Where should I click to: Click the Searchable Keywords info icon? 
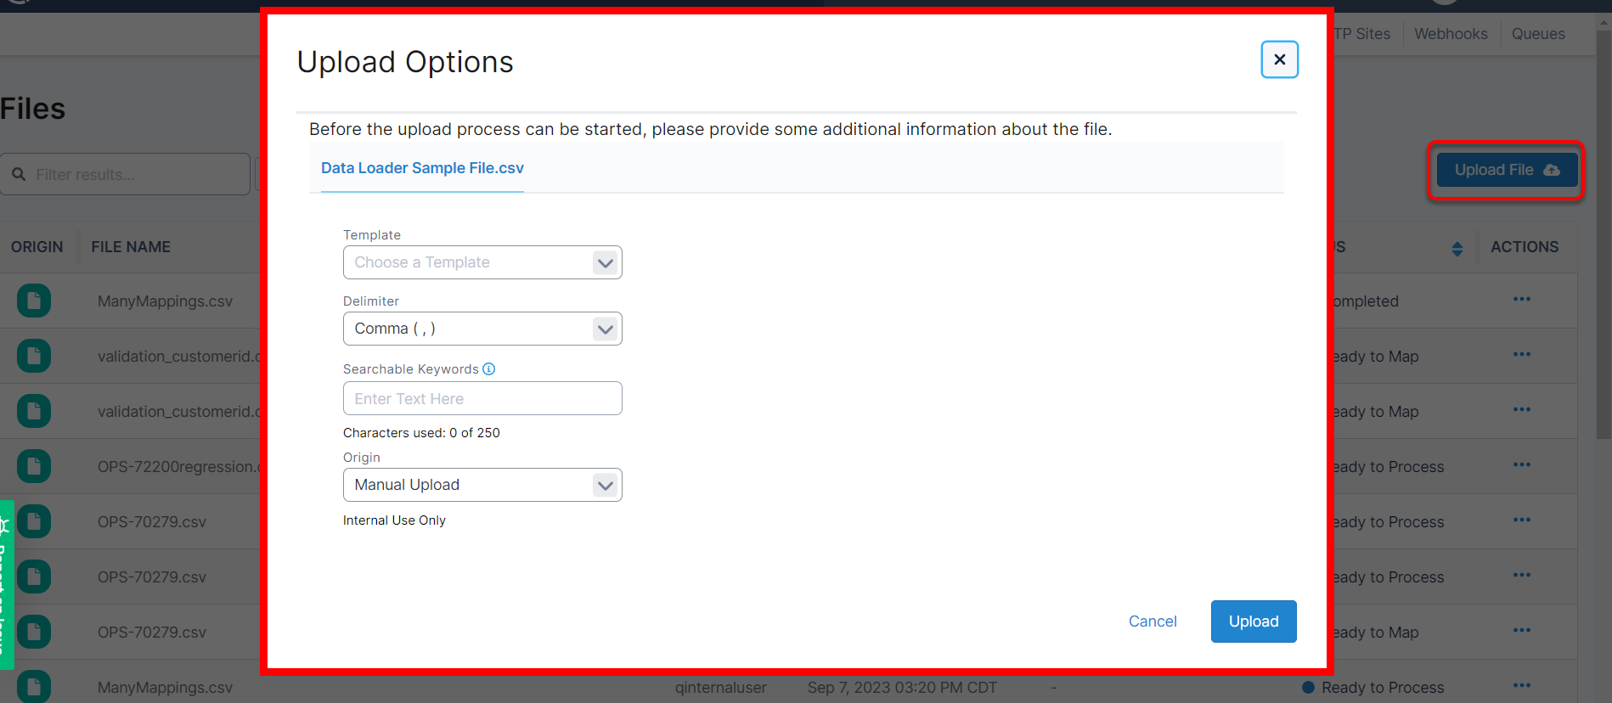coord(489,369)
